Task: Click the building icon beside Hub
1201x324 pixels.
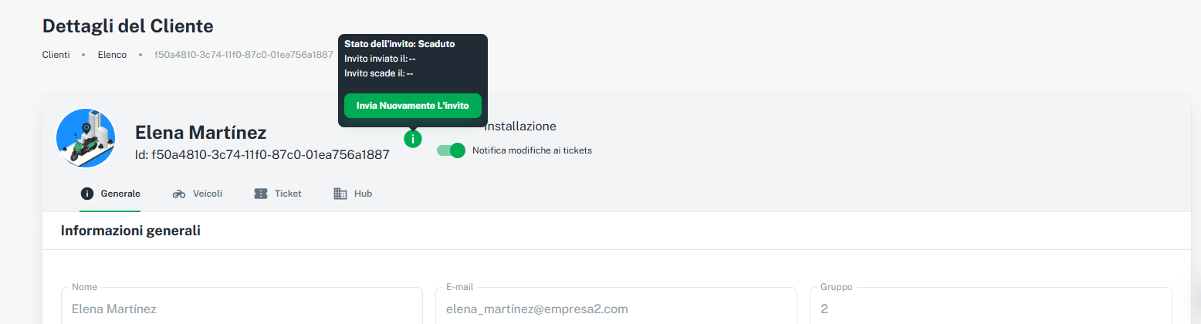Action: 340,194
